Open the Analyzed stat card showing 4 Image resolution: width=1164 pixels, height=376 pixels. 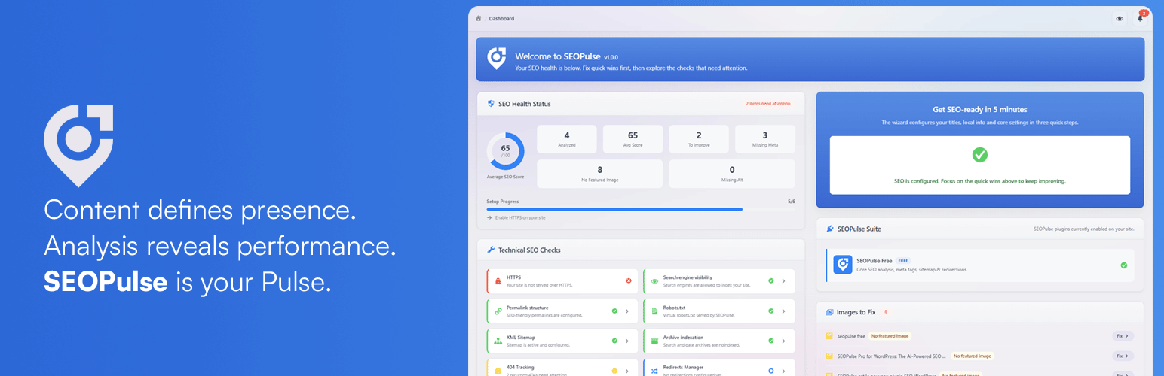click(x=567, y=139)
